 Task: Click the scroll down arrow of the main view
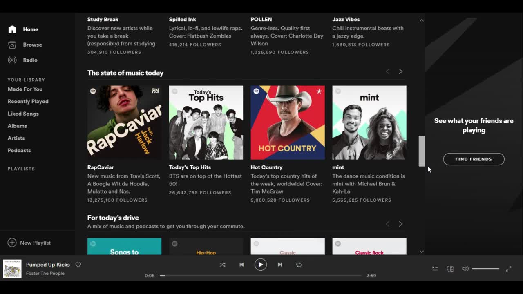tap(422, 252)
